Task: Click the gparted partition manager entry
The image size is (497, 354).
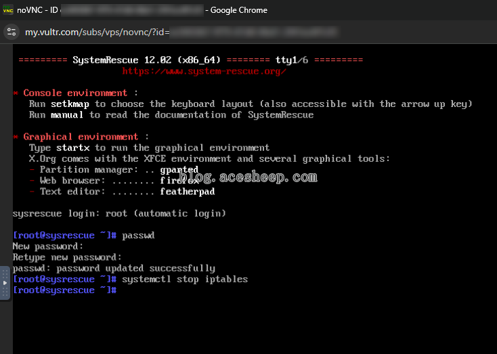Action: pos(179,169)
